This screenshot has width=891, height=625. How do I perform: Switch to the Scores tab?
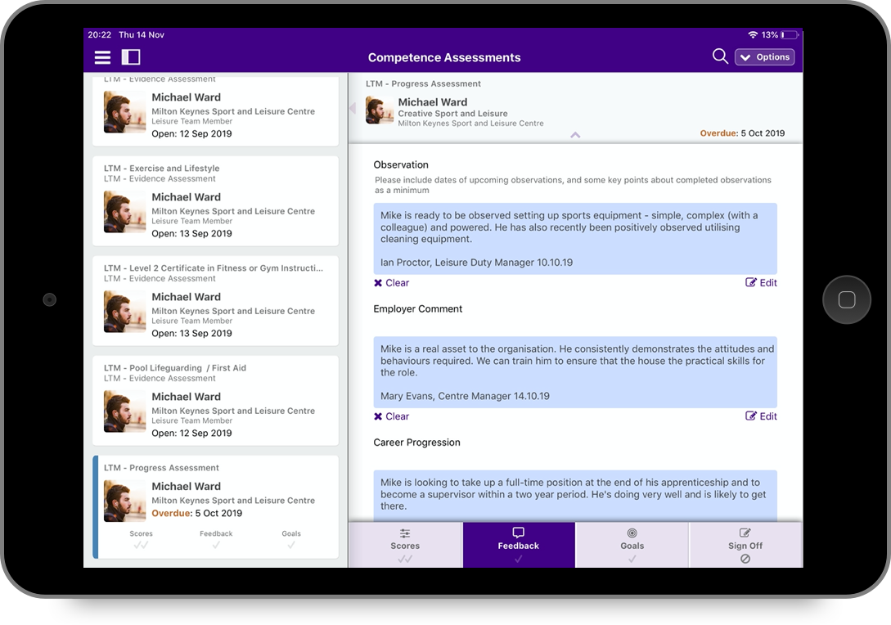pyautogui.click(x=405, y=545)
